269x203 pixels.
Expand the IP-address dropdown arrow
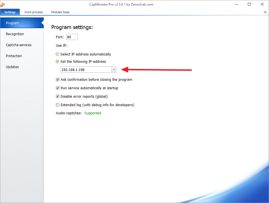[114, 70]
